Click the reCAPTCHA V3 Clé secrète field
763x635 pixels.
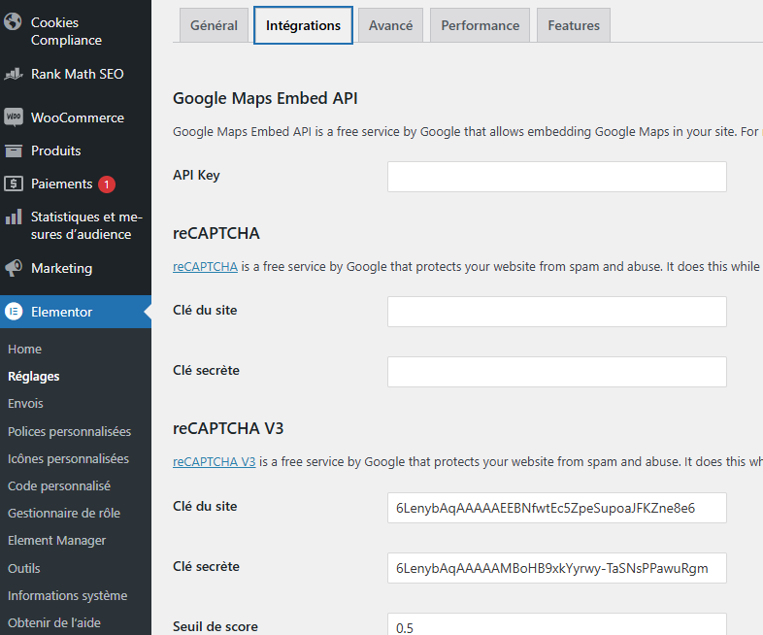556,568
